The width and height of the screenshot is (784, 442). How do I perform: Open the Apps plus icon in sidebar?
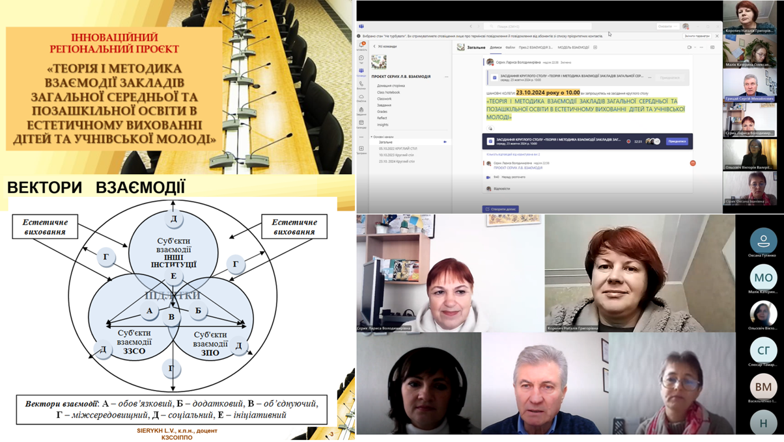click(x=361, y=149)
